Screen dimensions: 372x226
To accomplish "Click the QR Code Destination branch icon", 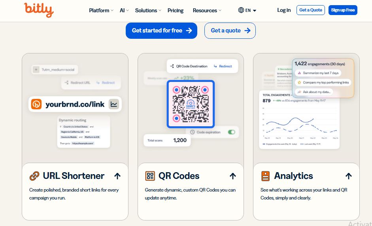I will pos(172,66).
